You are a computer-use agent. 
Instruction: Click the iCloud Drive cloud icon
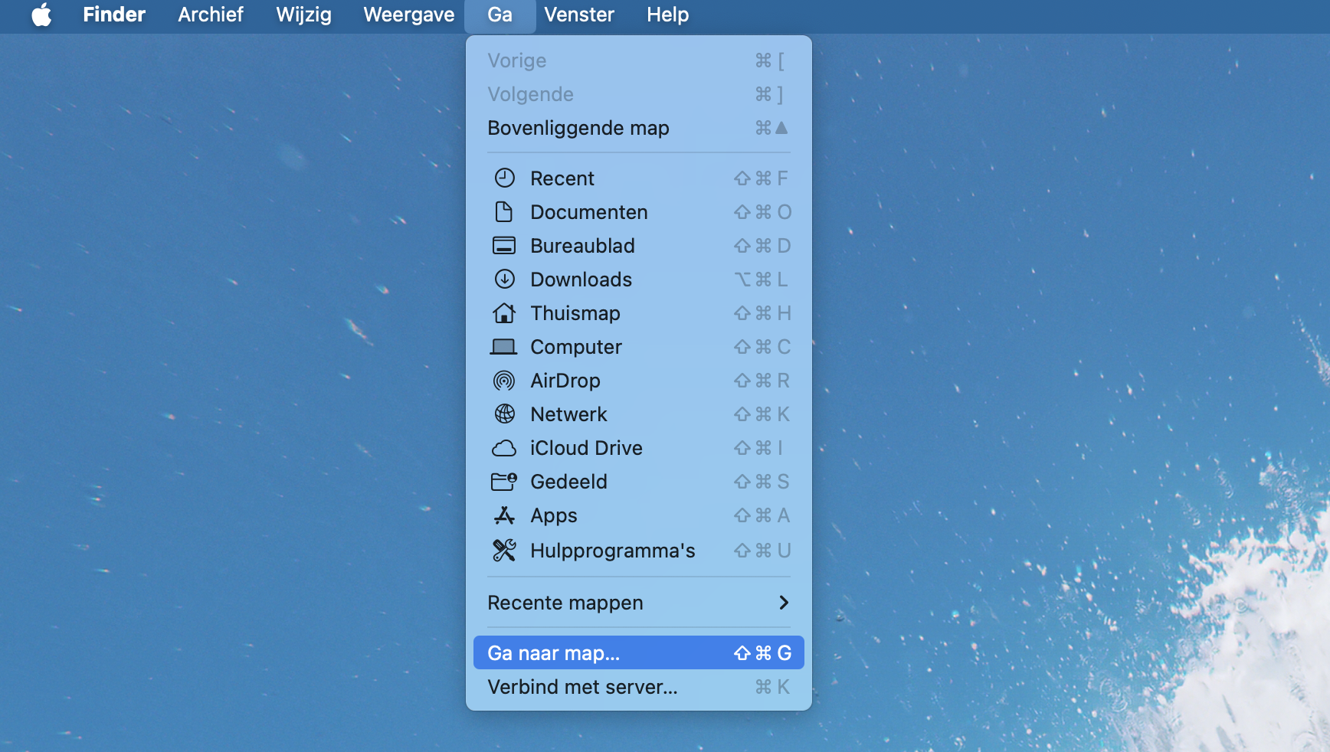[x=504, y=448]
